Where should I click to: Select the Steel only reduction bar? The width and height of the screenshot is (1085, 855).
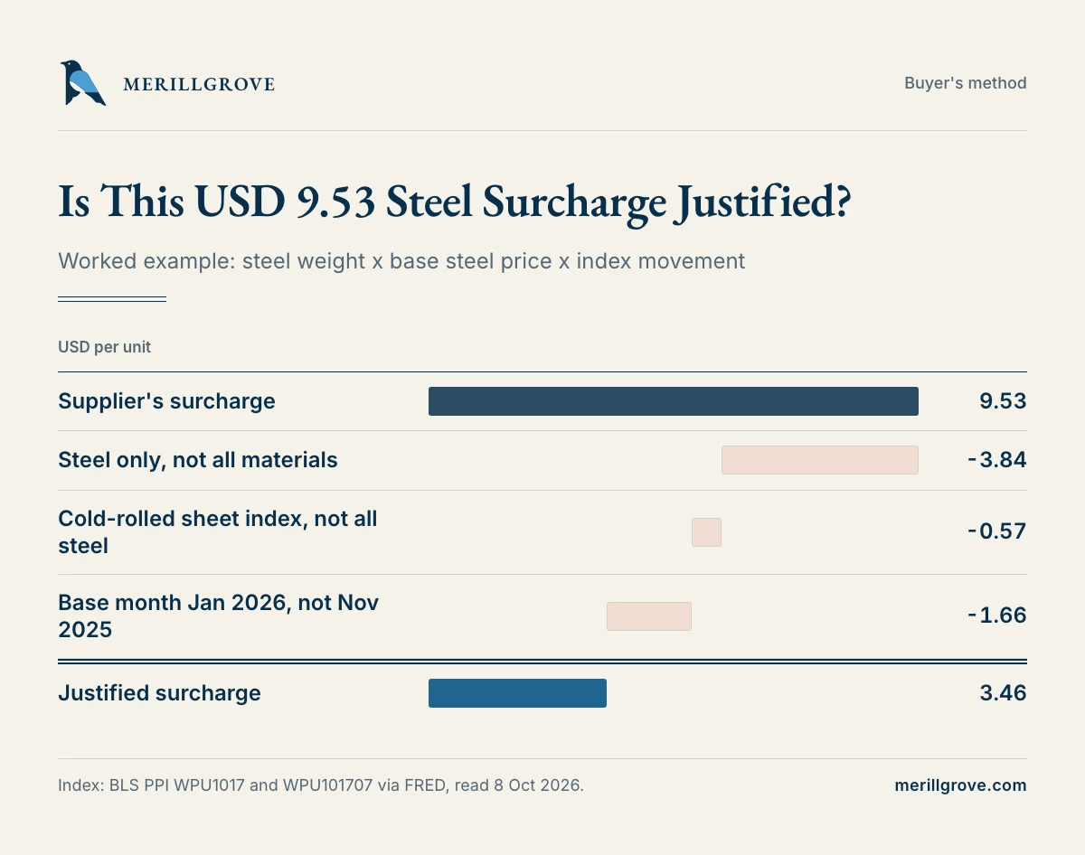point(820,460)
